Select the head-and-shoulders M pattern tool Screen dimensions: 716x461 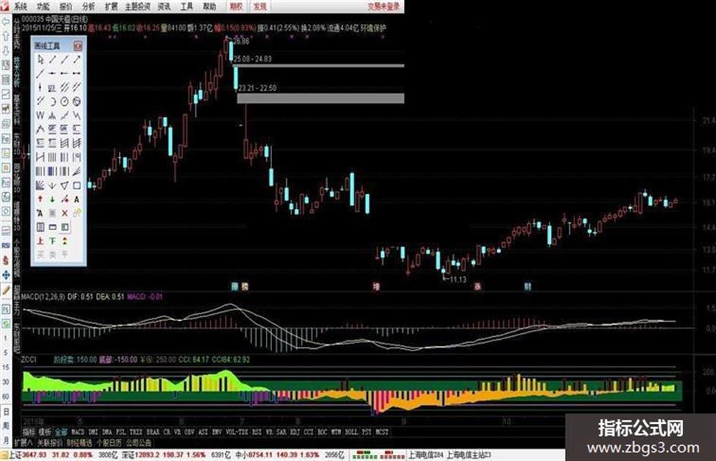point(52,115)
